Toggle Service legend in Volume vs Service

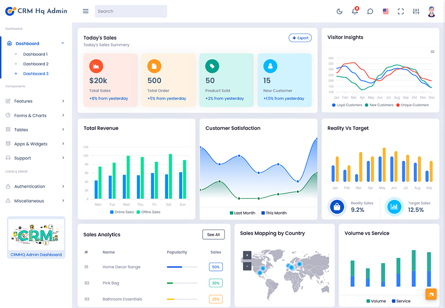[x=401, y=301]
